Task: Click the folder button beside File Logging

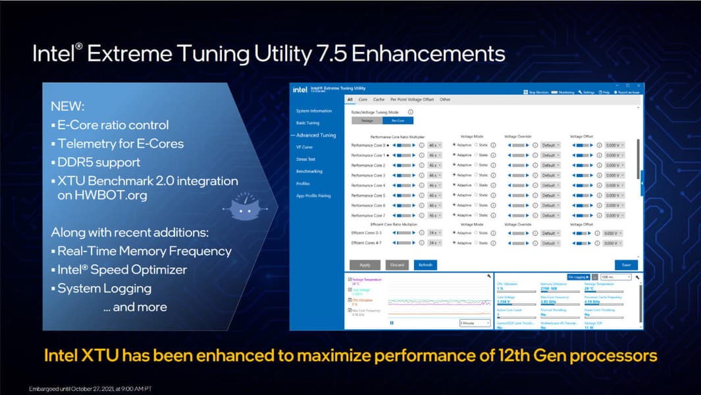Action: point(595,277)
